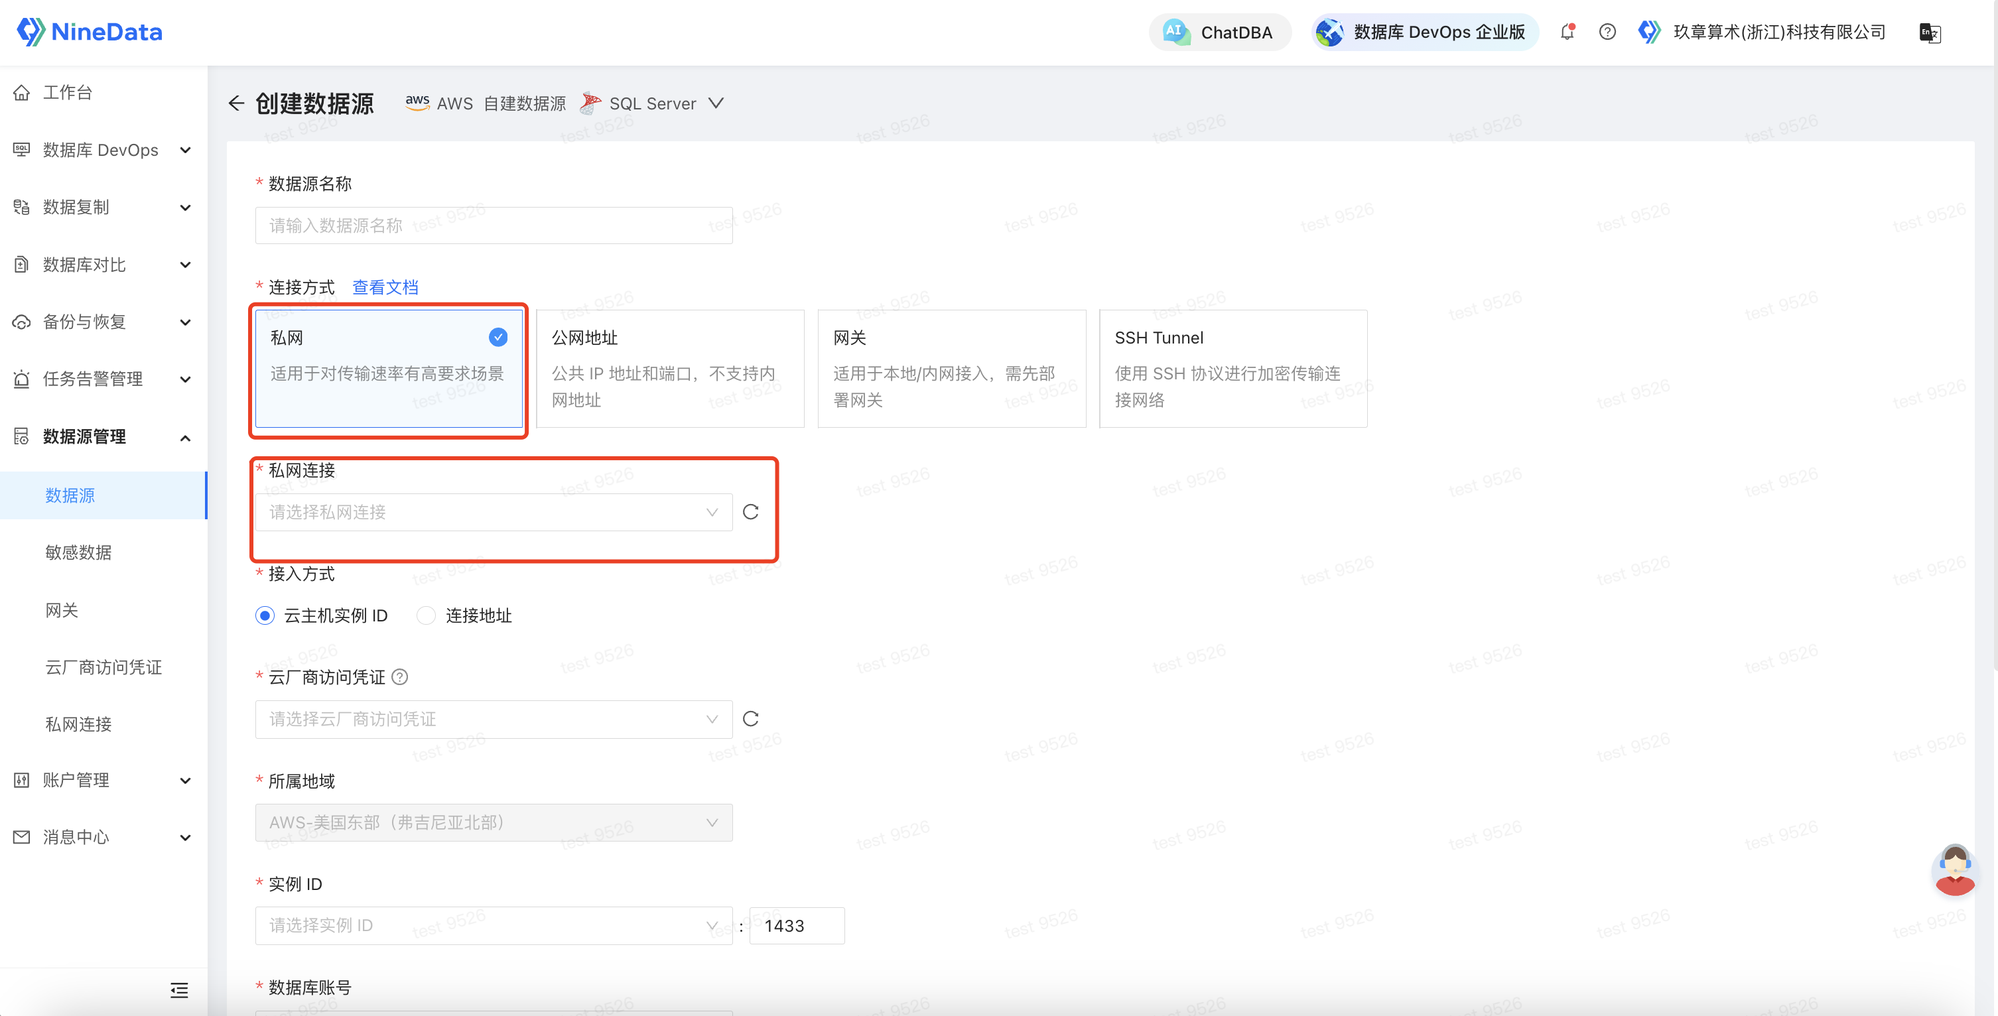Expand 数据库 DevOps sidebar menu

104,150
